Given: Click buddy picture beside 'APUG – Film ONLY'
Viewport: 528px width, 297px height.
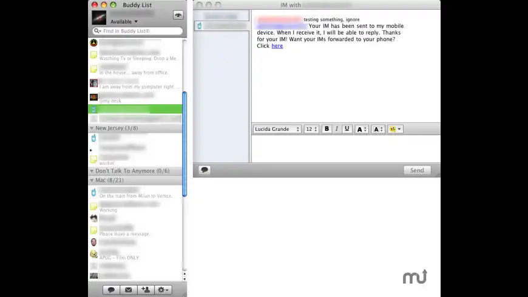Looking at the screenshot, I should click(93, 254).
